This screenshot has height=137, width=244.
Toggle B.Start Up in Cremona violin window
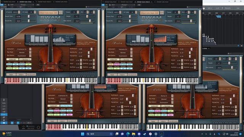pyautogui.click(x=28, y=64)
